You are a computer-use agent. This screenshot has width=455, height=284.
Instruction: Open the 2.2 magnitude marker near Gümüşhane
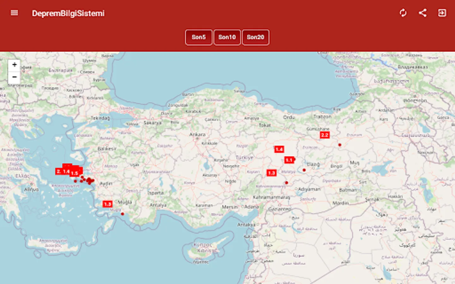[x=325, y=135]
